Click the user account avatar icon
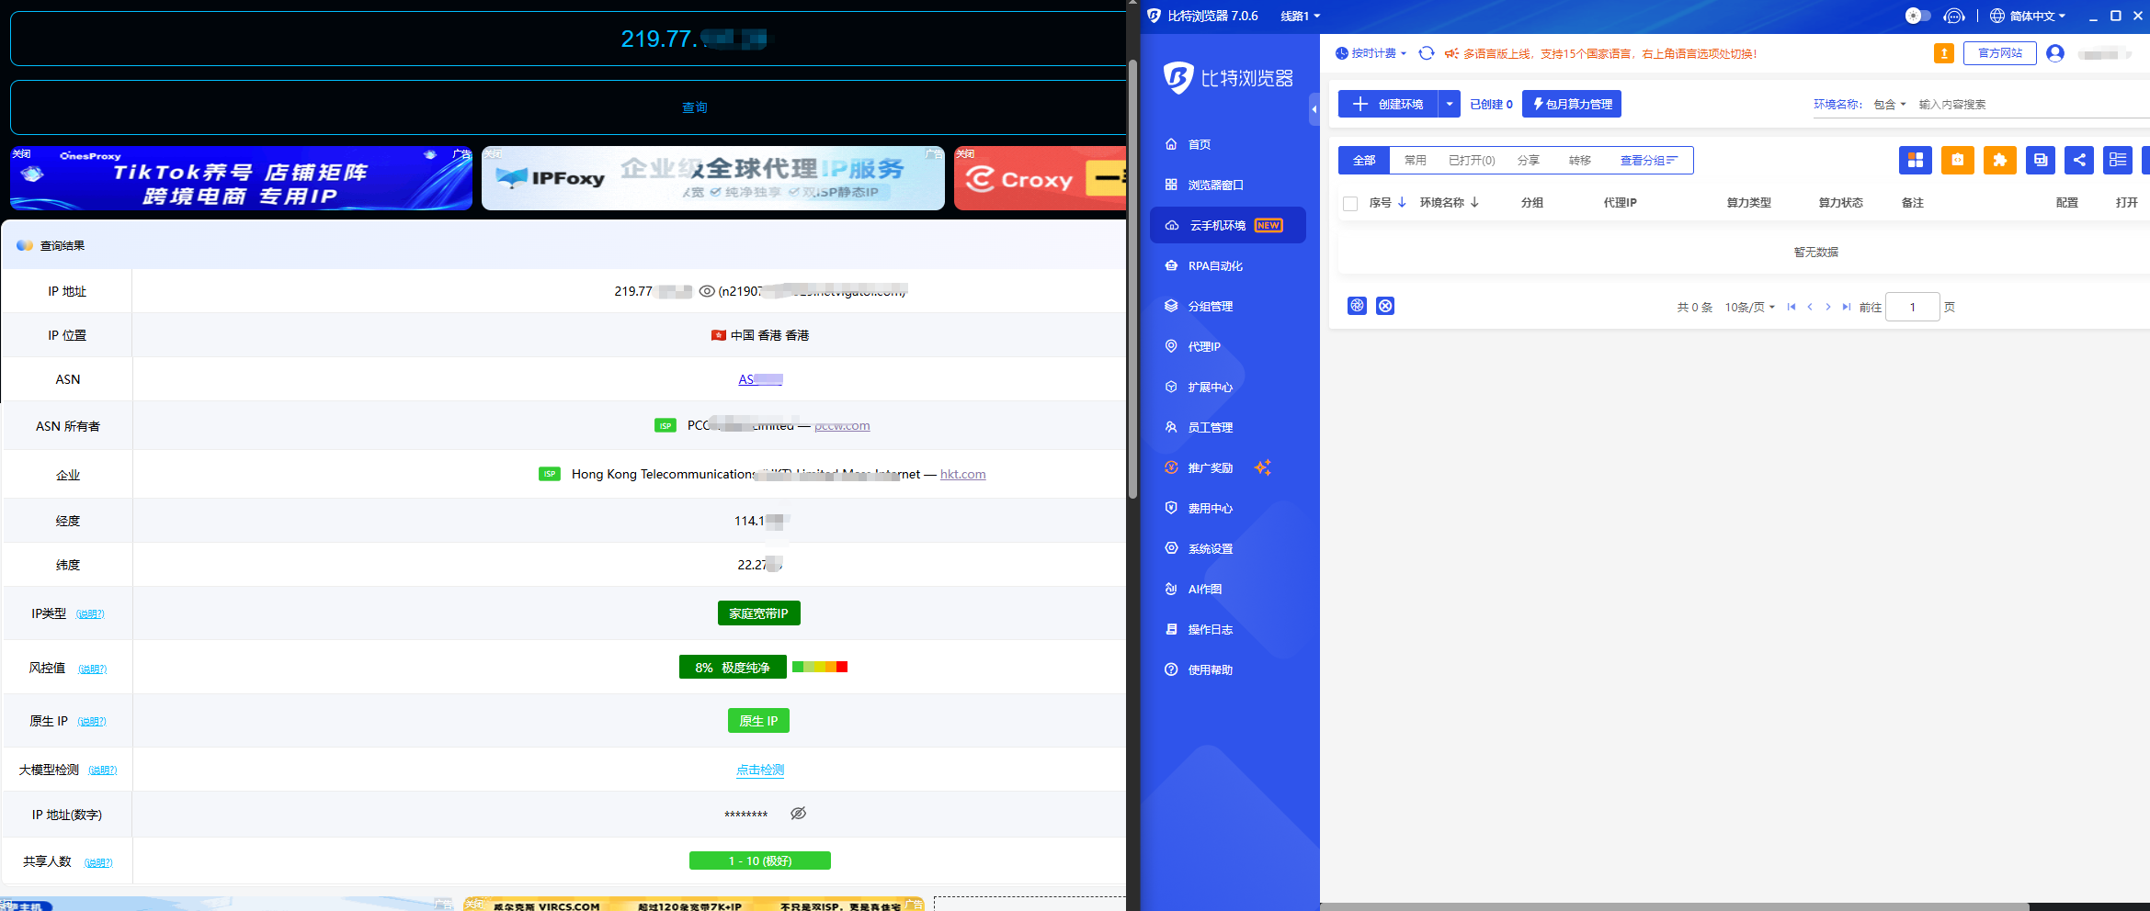2150x911 pixels. tap(2055, 53)
